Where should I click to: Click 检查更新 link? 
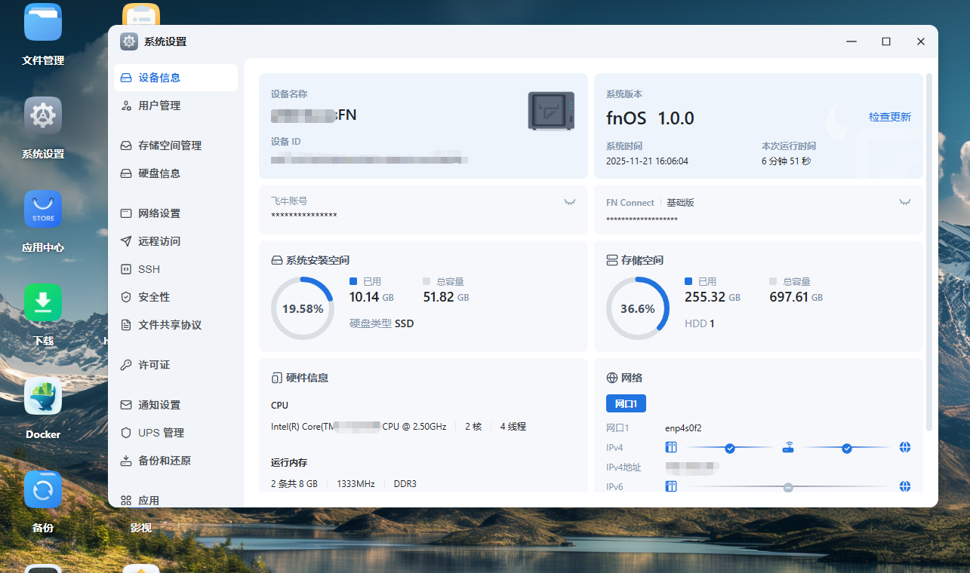click(889, 117)
